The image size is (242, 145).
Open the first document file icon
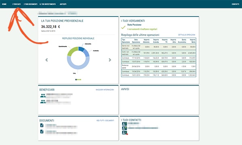(x=42, y=125)
